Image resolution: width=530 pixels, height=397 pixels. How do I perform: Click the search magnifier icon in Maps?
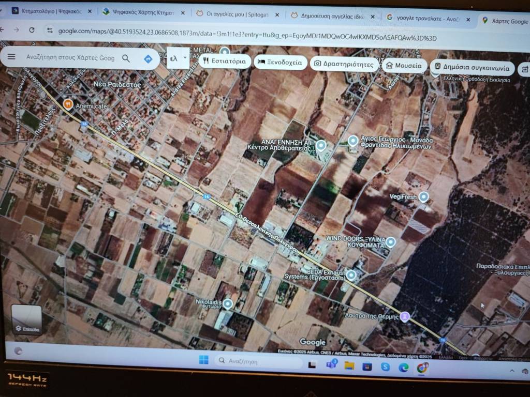(x=126, y=58)
